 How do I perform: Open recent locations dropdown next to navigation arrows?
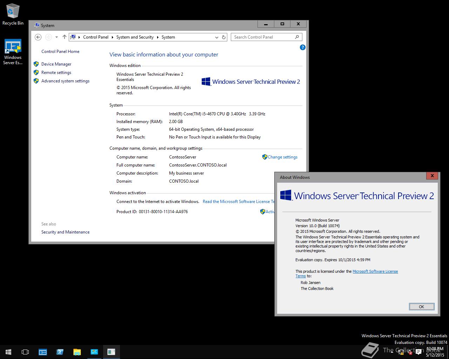click(x=56, y=37)
